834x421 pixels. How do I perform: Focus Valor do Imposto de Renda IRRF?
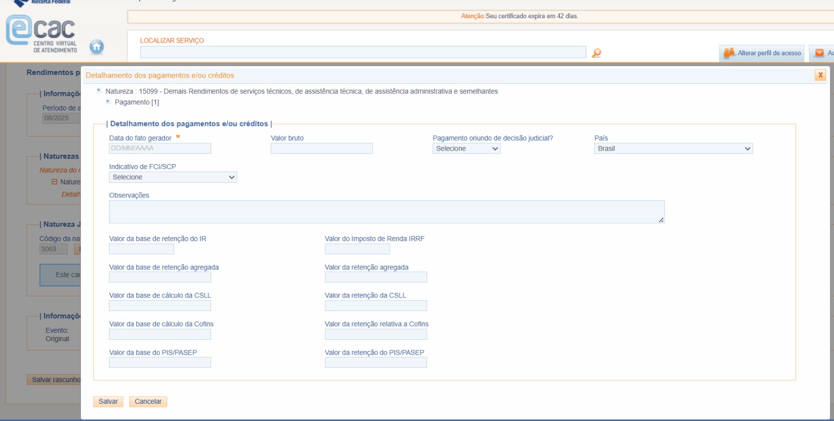tap(357, 249)
